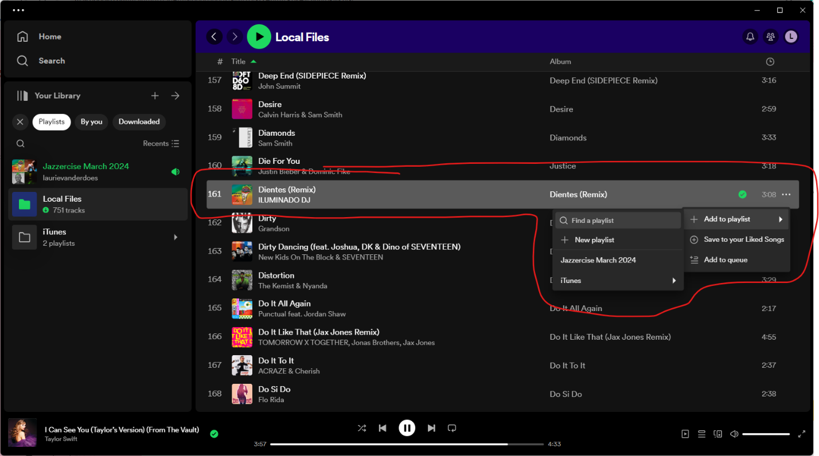Pause the current song
This screenshot has height=456, width=819.
[x=407, y=428]
